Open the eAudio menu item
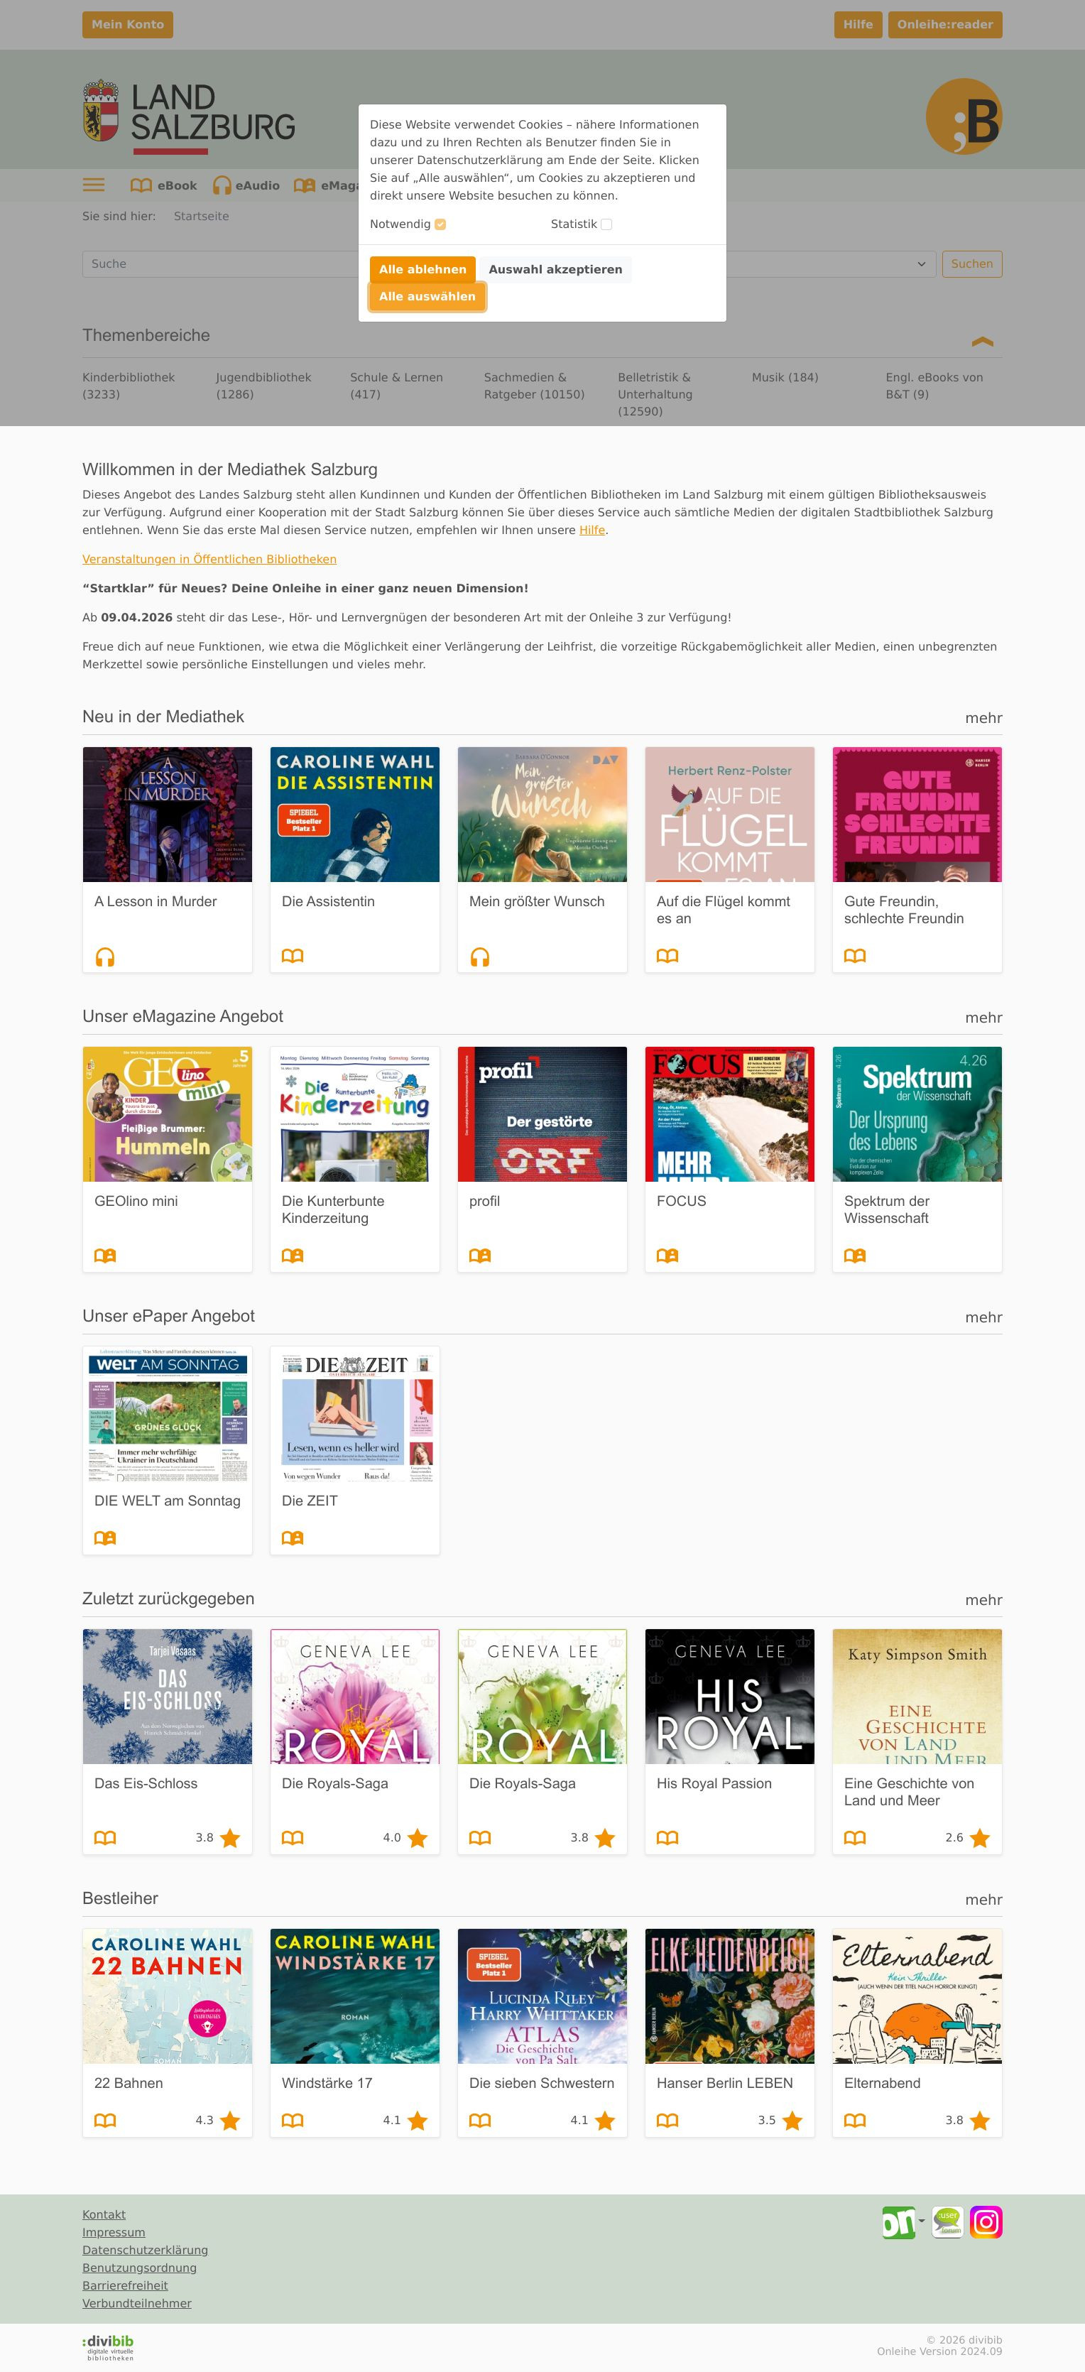 tap(246, 185)
